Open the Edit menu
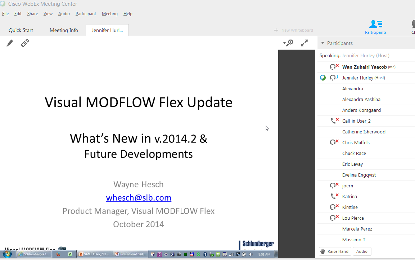Viewport: 415px width, 260px height. click(18, 14)
